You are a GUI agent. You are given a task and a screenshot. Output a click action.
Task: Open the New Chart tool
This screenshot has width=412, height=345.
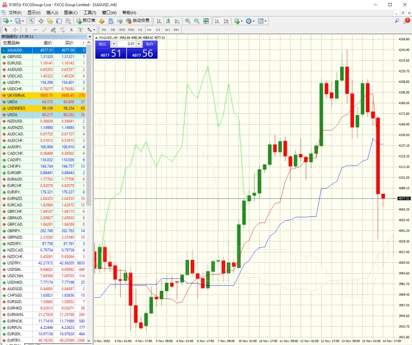[6, 21]
